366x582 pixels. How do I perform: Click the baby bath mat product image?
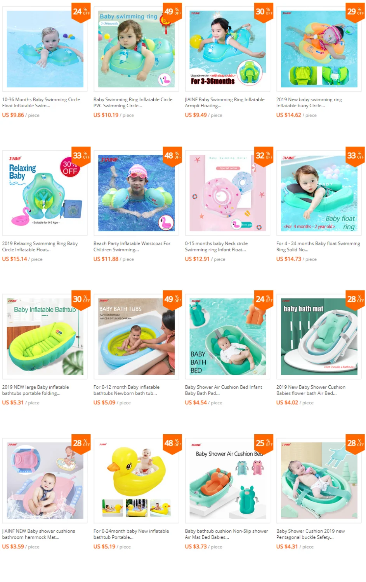(x=319, y=337)
